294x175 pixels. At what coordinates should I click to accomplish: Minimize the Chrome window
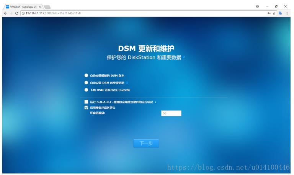tap(267, 7)
